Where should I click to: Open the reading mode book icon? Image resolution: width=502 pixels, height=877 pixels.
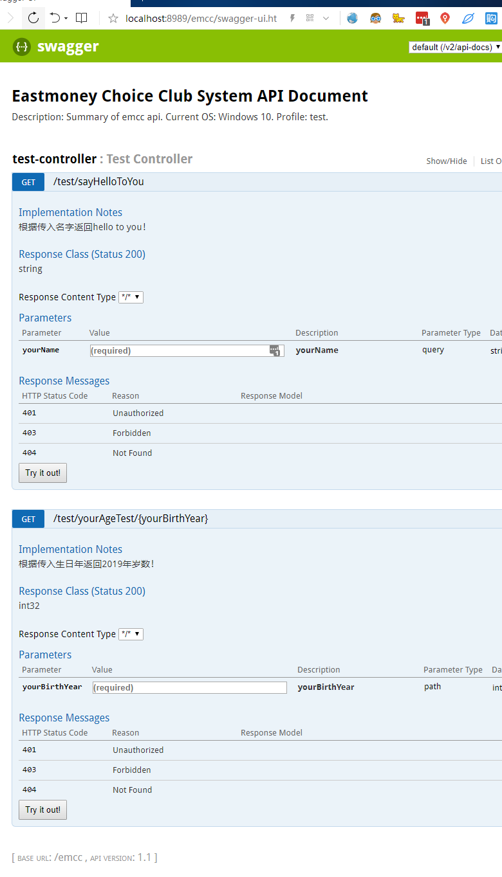tap(82, 18)
